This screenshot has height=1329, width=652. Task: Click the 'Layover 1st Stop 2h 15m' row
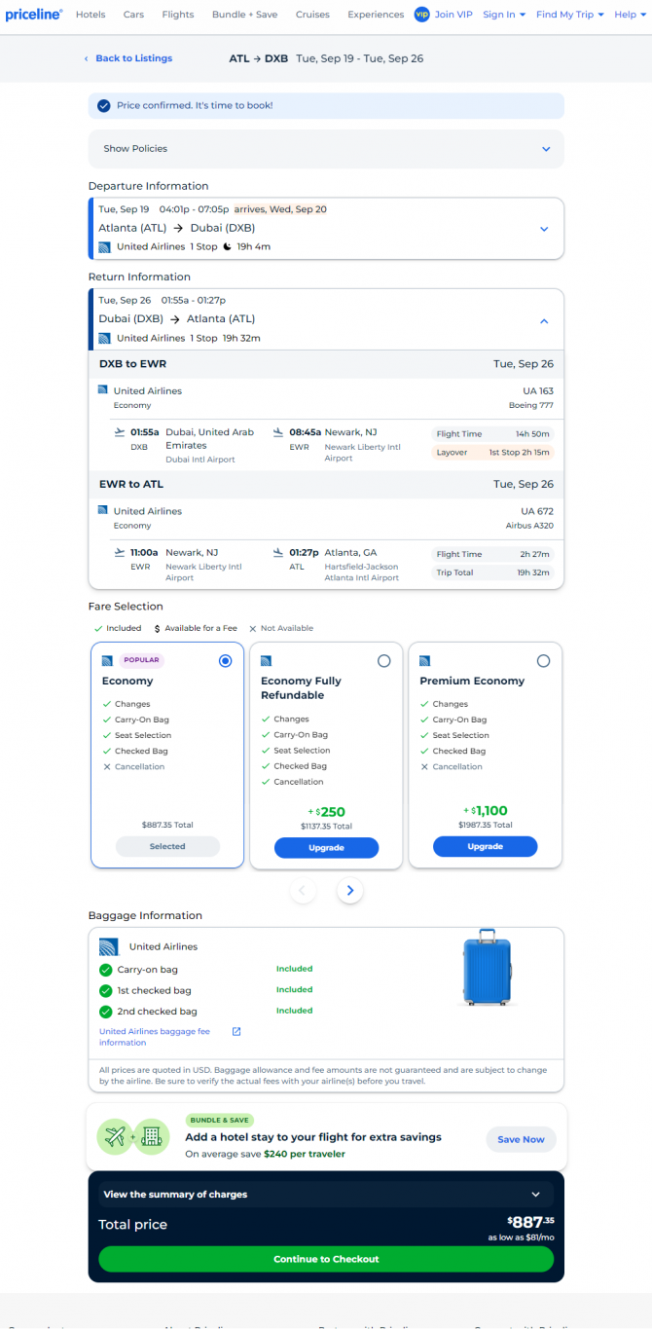click(492, 453)
